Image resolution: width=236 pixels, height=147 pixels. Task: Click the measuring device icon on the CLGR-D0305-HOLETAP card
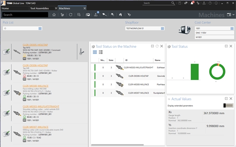pyautogui.click(x=81, y=52)
